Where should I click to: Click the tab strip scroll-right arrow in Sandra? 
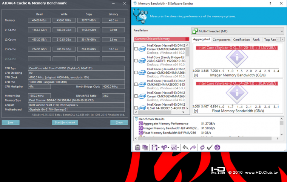point(282,39)
